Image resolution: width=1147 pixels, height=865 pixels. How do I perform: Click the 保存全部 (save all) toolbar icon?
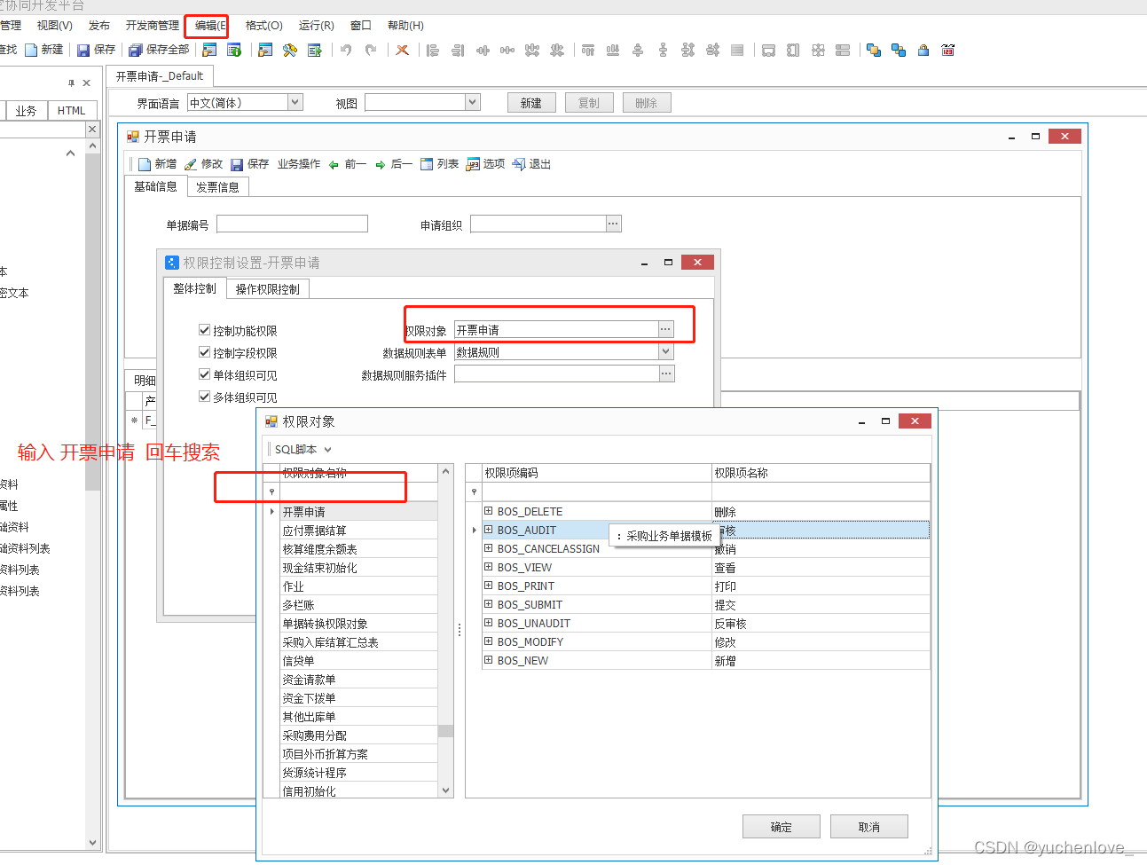(136, 51)
